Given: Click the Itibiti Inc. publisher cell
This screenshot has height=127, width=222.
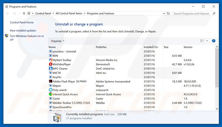Looking at the screenshot, I should tap(101, 73).
